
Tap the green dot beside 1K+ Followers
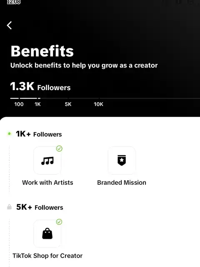[x=9, y=134]
